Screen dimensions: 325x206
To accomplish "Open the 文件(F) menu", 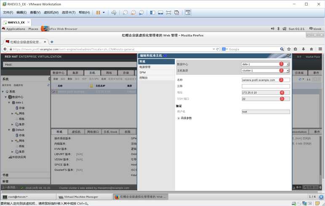I will [x=8, y=13].
